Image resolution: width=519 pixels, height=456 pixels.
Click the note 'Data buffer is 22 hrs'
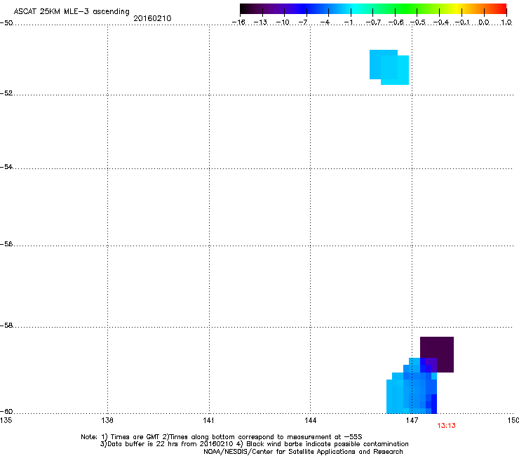pos(254,444)
